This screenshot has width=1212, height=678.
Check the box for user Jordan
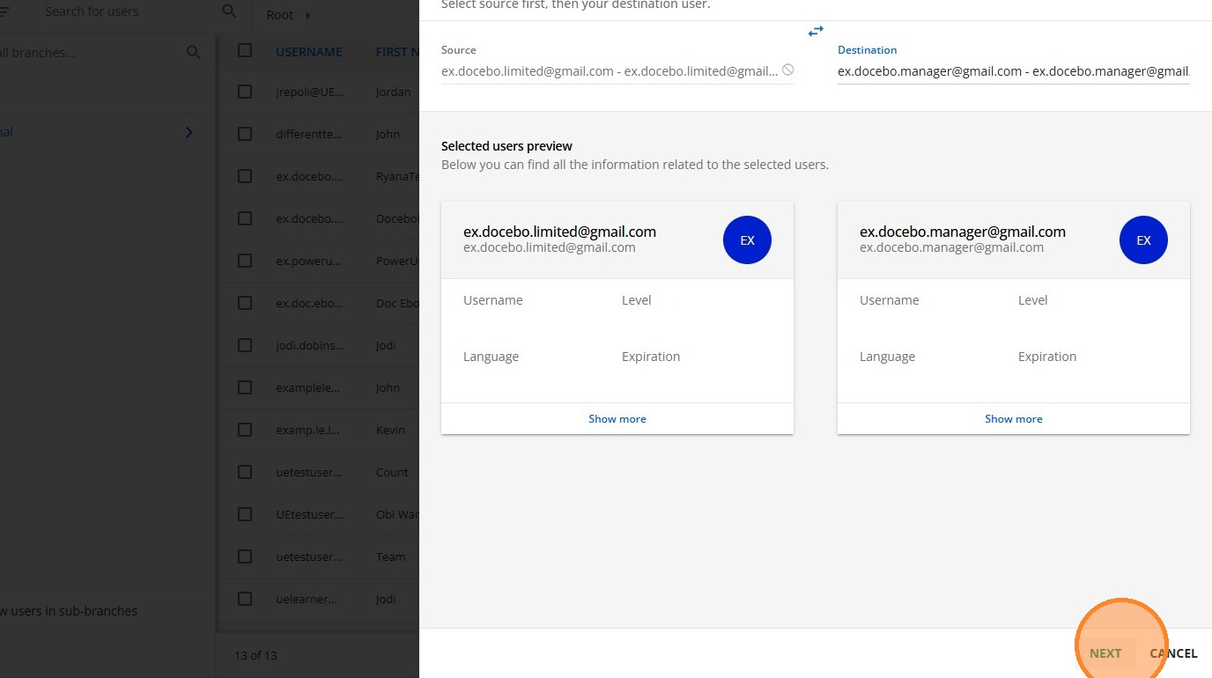tap(245, 92)
